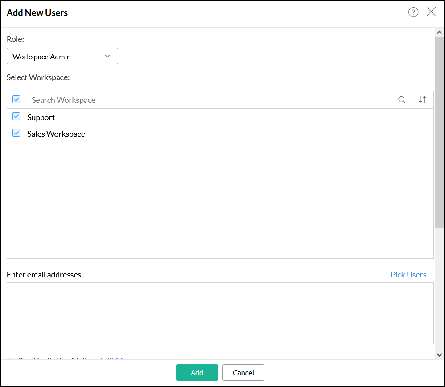Click the scrollbar down arrow

439,355
